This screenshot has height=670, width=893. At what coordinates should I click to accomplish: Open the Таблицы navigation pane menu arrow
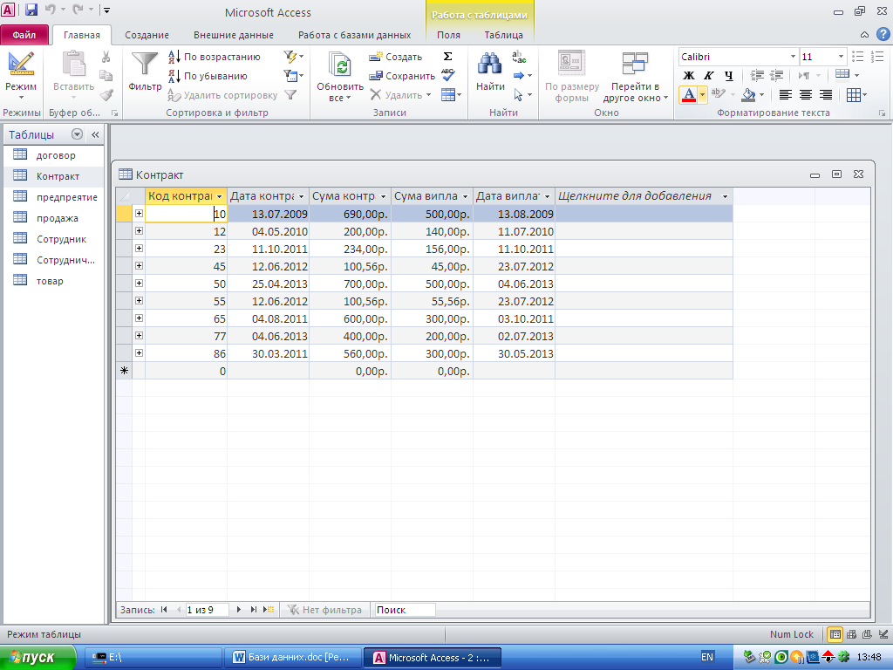pyautogui.click(x=77, y=134)
